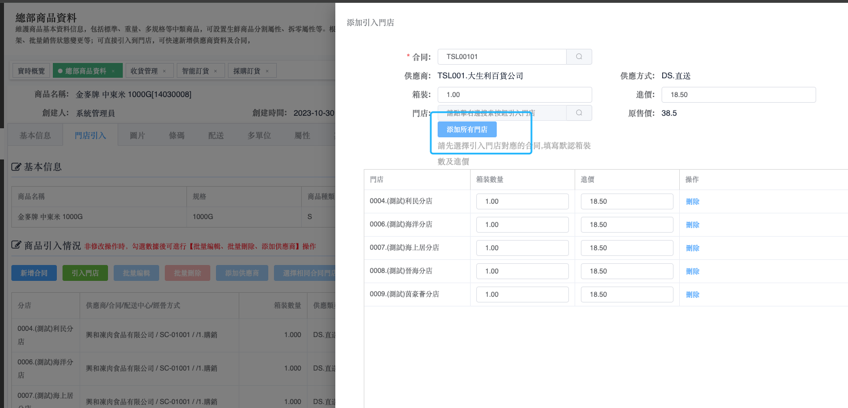
Task: Click the green 引入門店 button
Action: click(x=85, y=273)
